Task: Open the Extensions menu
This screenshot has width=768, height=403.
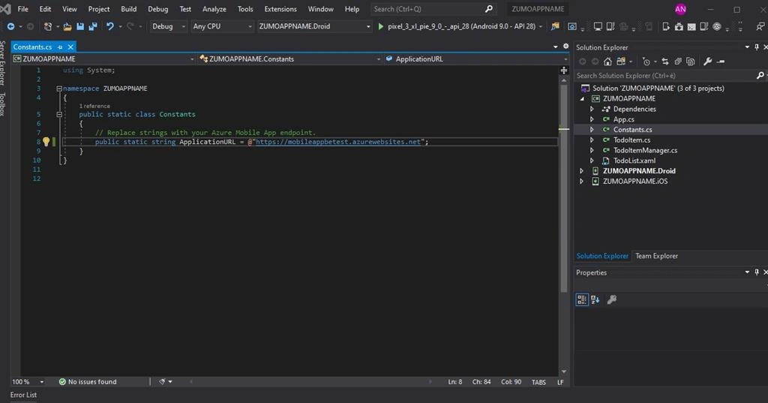Action: (x=280, y=9)
